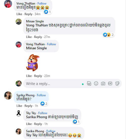Attach a photo using camera icon

click(103, 83)
